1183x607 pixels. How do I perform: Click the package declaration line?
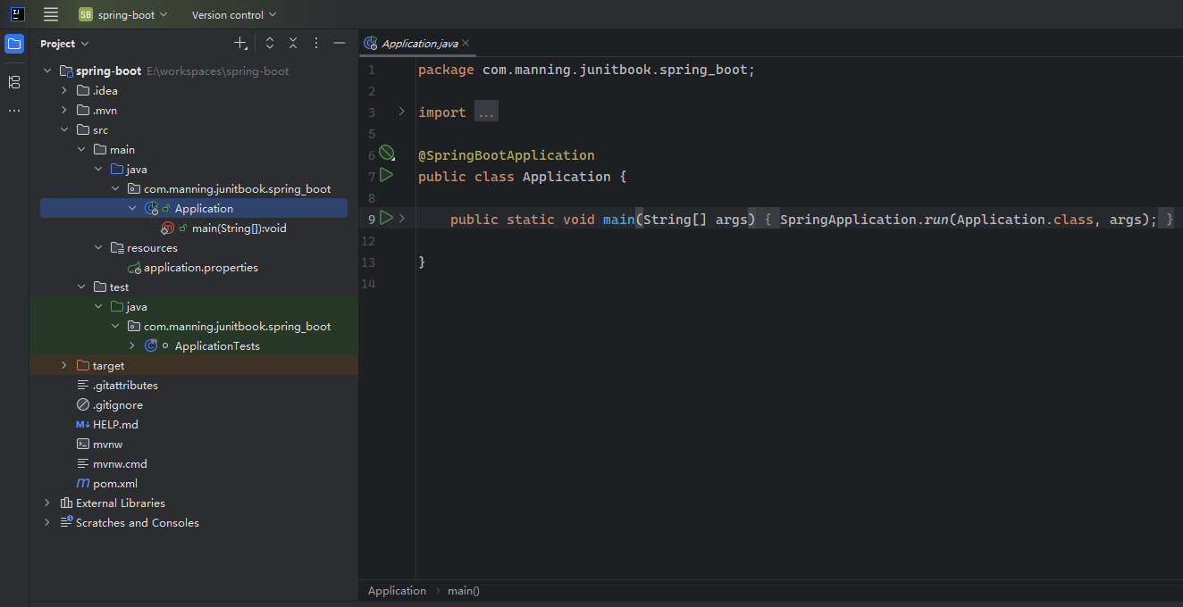[x=586, y=70]
